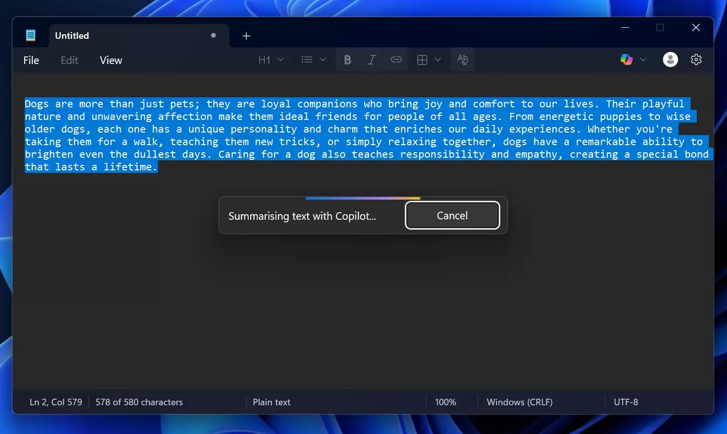Expand the Copilot menu chevron
The height and width of the screenshot is (434, 727).
[643, 59]
